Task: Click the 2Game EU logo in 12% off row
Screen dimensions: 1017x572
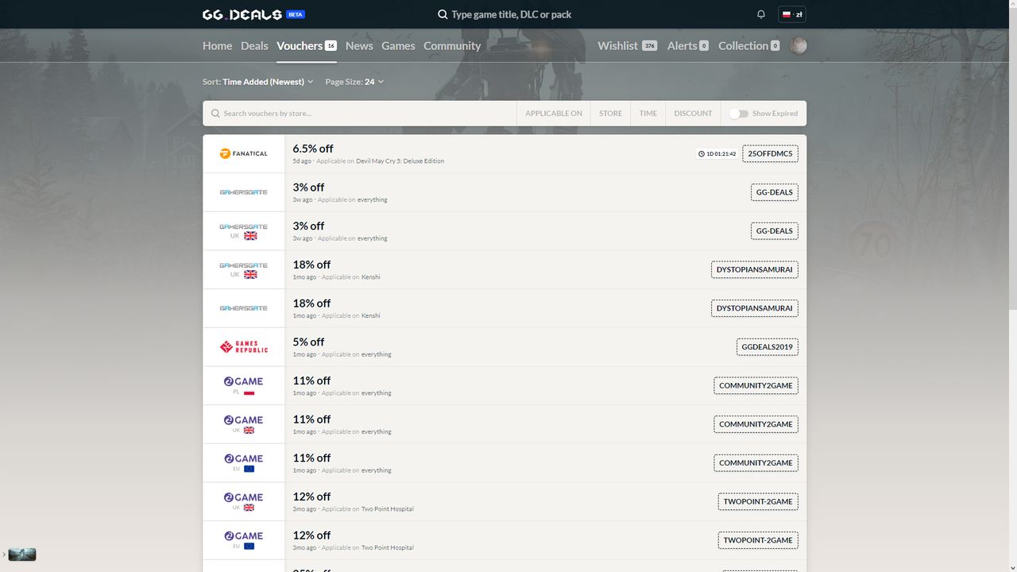Action: (244, 540)
